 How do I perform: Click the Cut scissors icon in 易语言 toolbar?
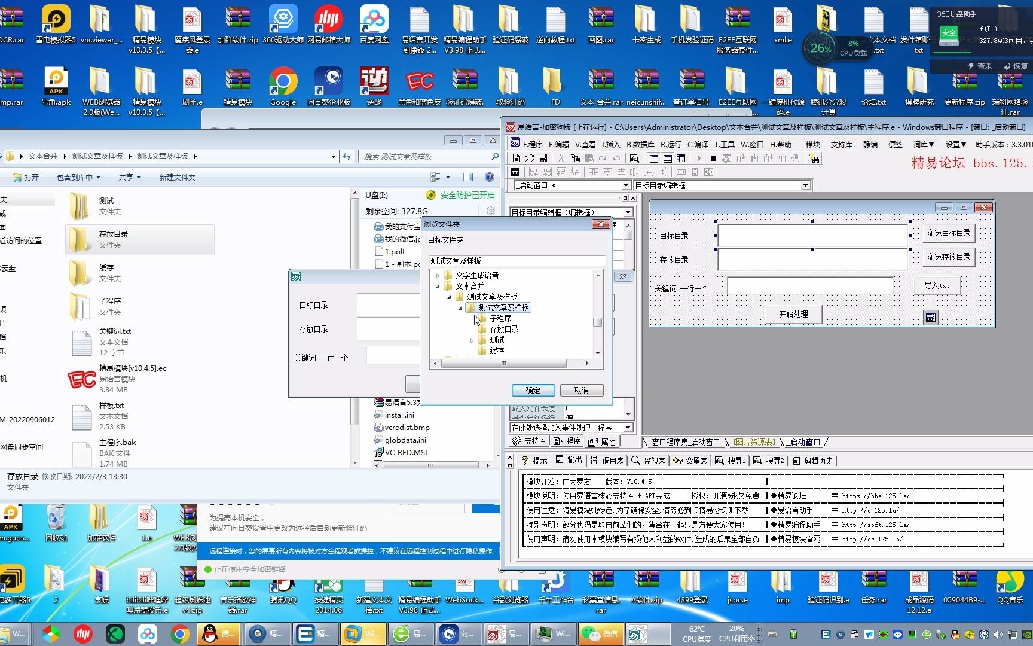(x=561, y=159)
